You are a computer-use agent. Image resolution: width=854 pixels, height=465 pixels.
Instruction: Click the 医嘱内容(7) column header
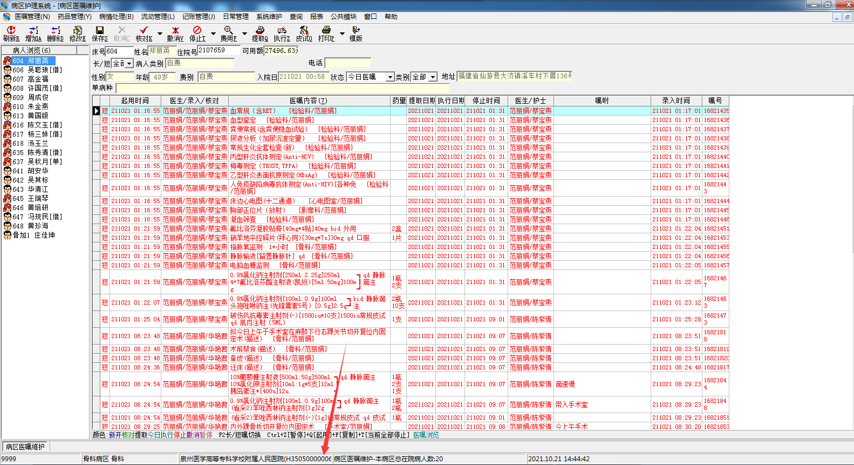point(309,100)
